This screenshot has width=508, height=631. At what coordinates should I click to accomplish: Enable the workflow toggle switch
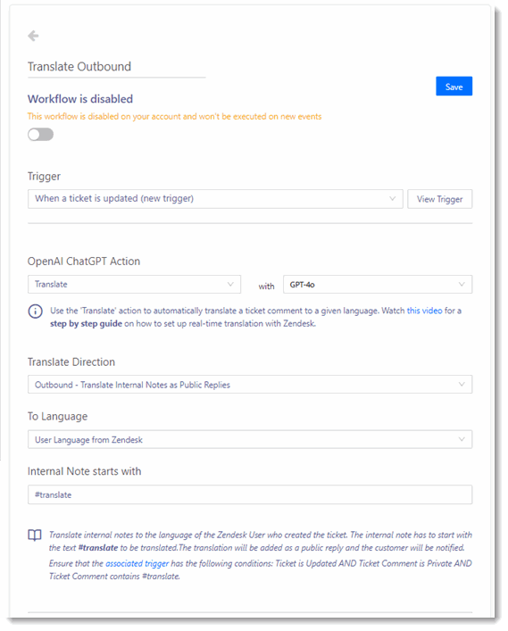41,135
